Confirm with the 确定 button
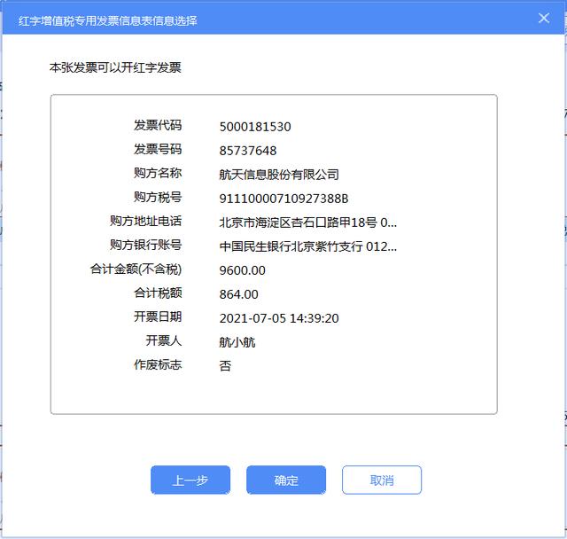This screenshot has height=539, width=567. tap(286, 480)
